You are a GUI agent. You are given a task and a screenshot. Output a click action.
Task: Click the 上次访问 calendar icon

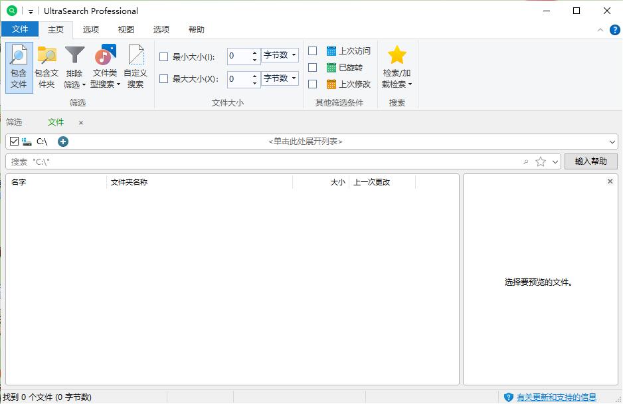[x=331, y=51]
